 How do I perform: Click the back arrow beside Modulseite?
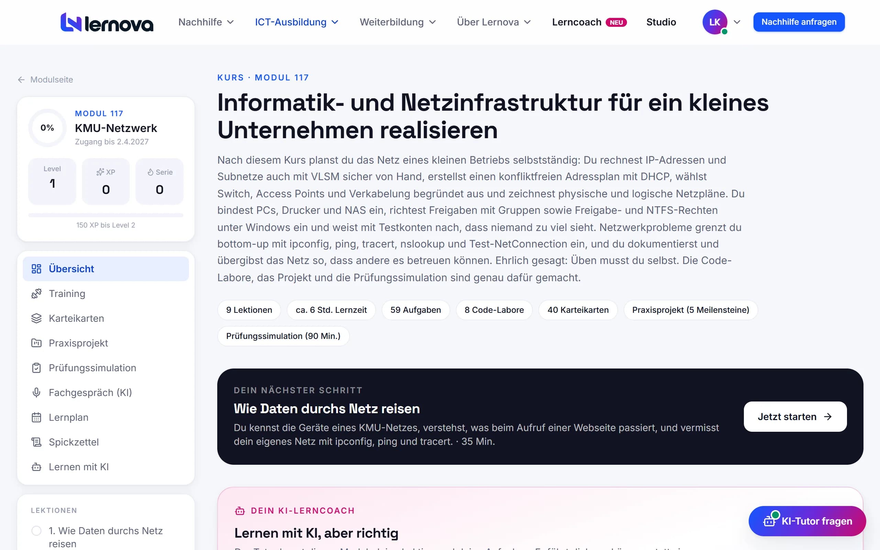click(x=21, y=80)
